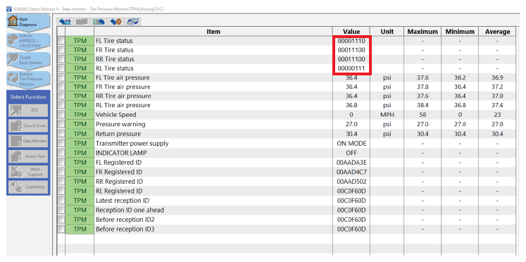Check the FR Tire status checkbox
Viewport: 526px width, 262px height.
61,50
